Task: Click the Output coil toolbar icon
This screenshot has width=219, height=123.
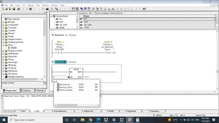Action: (x=125, y=9)
